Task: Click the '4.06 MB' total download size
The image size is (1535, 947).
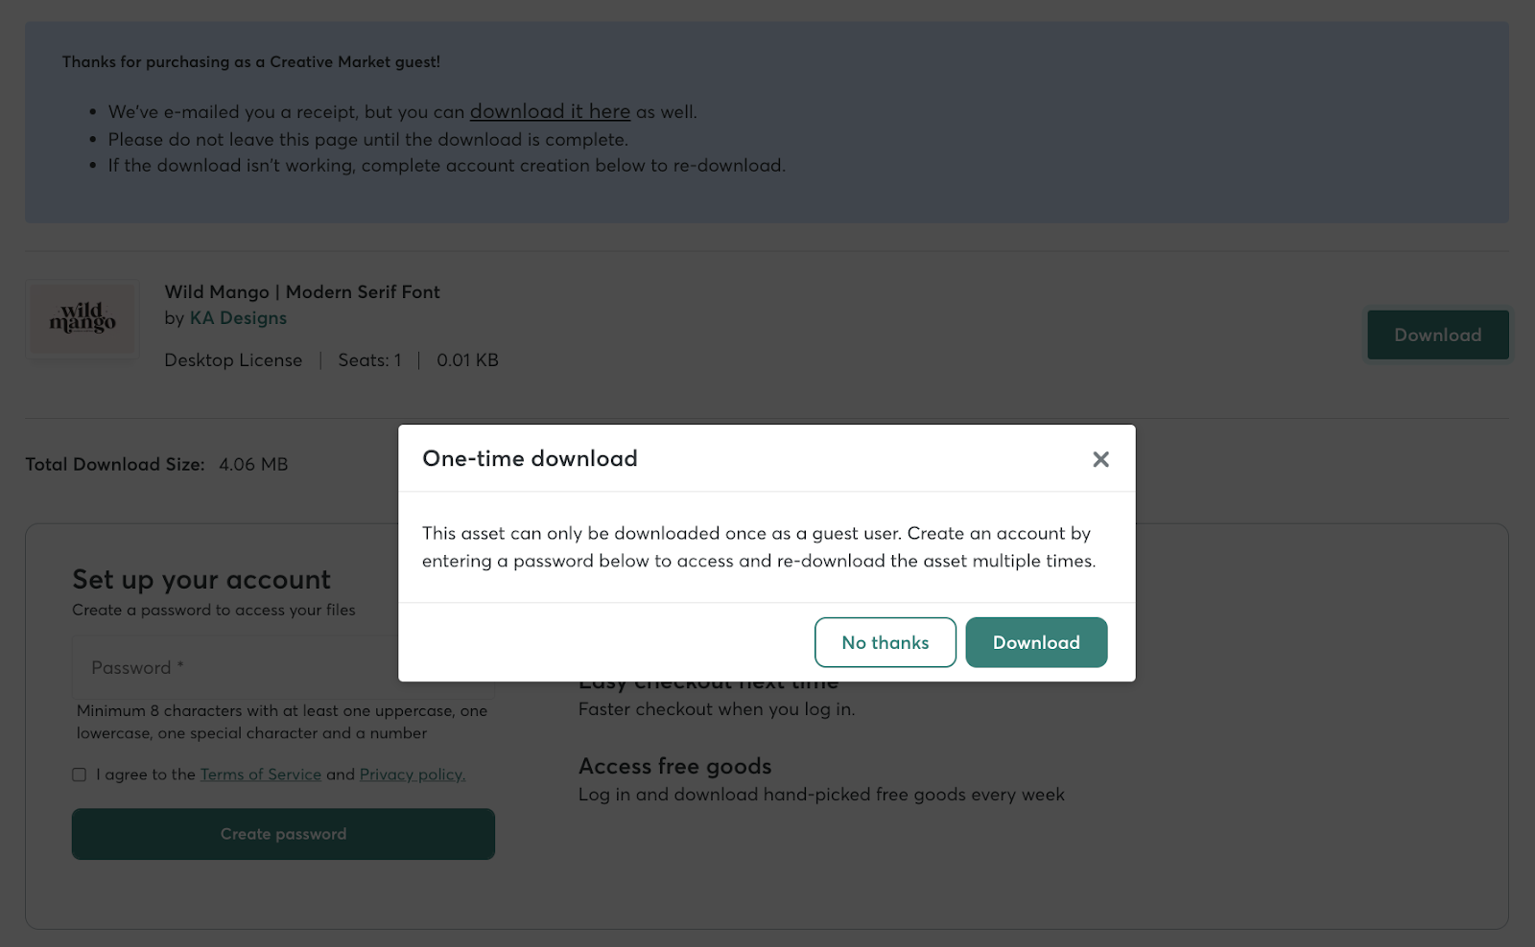Action: click(x=253, y=464)
